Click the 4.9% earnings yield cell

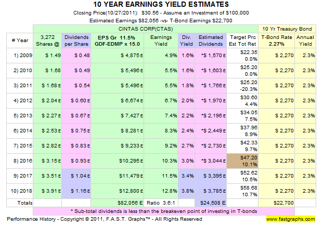tap(161, 56)
